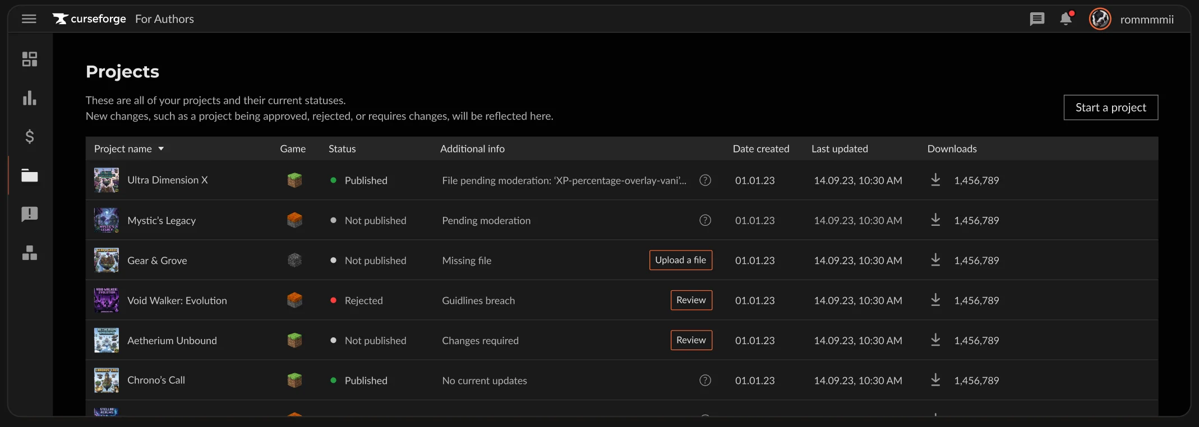
Task: Open analytics bar chart sidebar icon
Action: pyautogui.click(x=30, y=98)
